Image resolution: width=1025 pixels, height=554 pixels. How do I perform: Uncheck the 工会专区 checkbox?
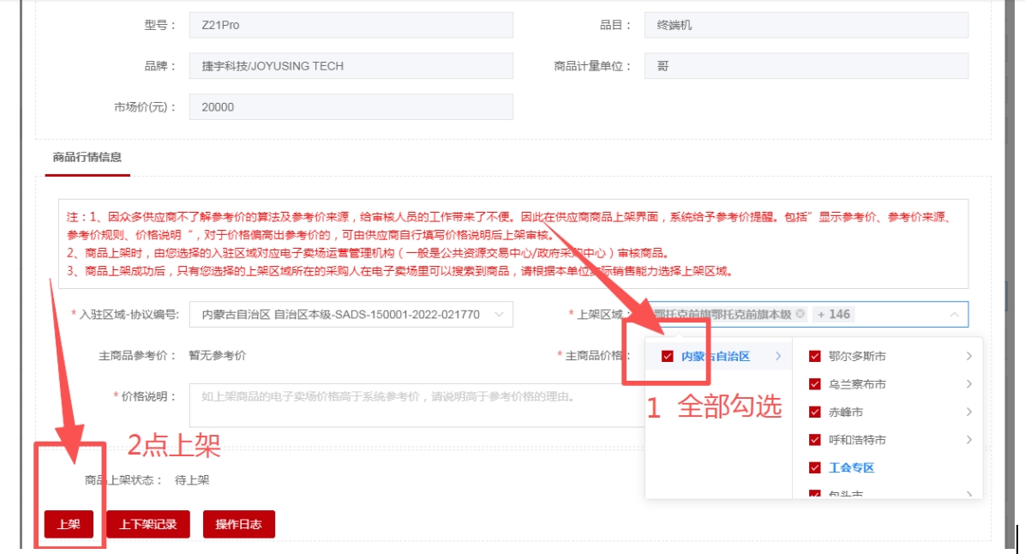[815, 467]
